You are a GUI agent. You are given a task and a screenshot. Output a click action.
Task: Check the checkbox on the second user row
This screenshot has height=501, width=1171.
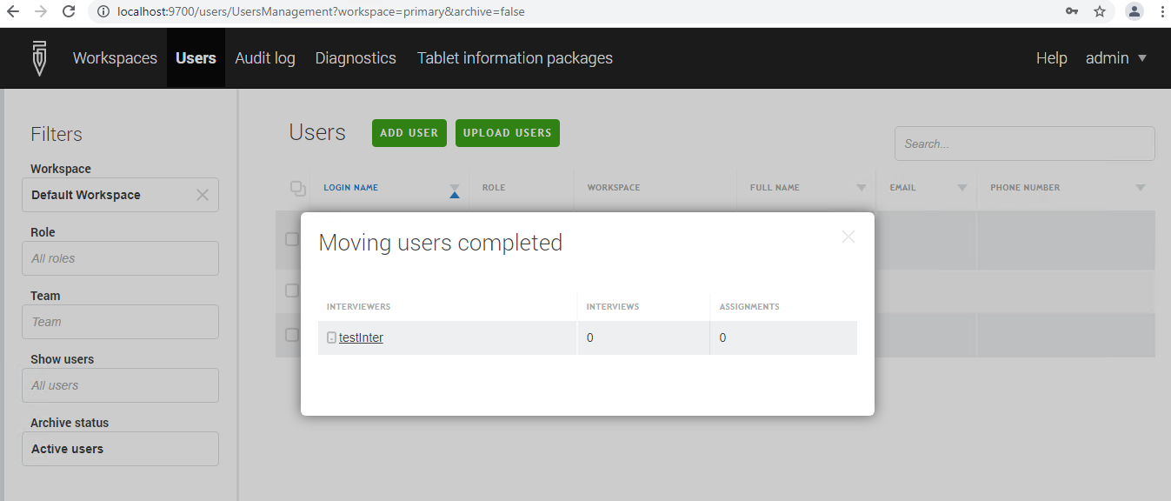[x=292, y=291]
